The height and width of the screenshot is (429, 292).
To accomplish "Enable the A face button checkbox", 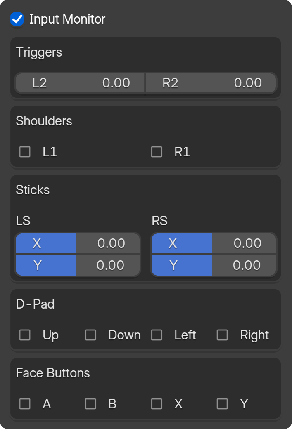I will 25,404.
